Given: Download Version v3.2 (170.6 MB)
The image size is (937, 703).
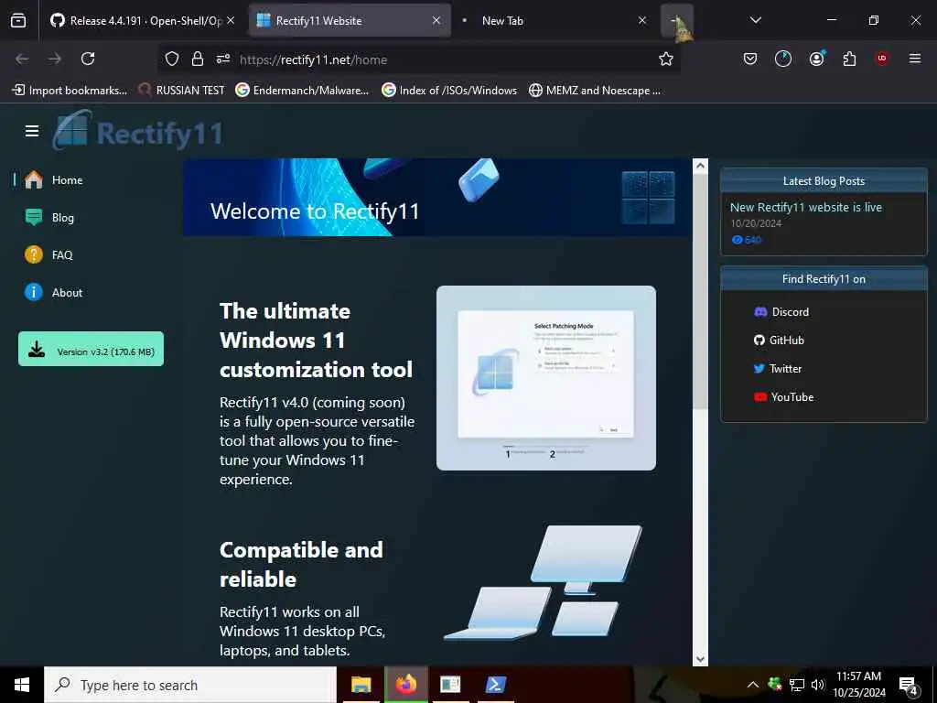Looking at the screenshot, I should (91, 349).
